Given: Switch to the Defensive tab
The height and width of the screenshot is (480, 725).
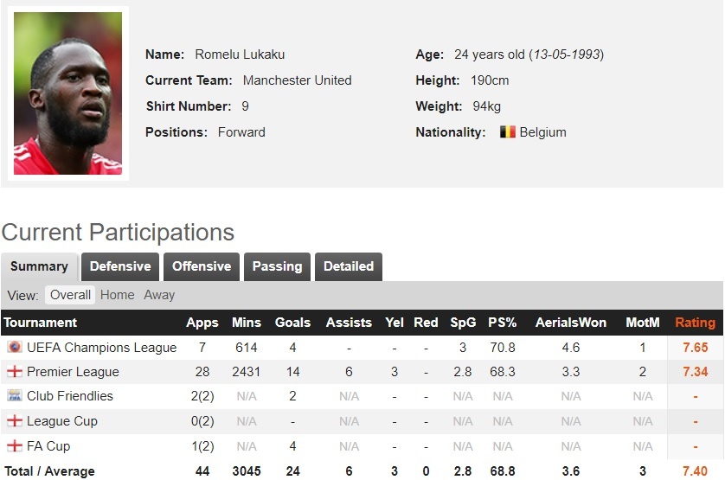Looking at the screenshot, I should [x=120, y=266].
